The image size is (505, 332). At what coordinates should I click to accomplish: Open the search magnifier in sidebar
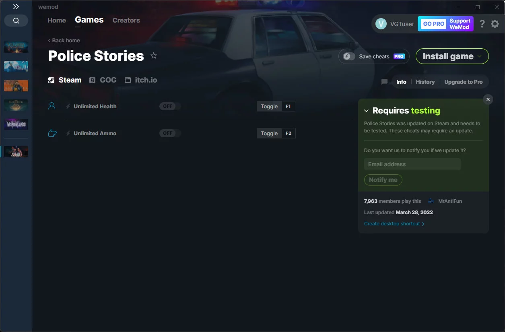[x=16, y=21]
